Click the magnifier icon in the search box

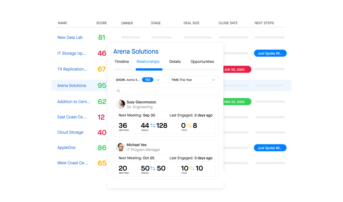pyautogui.click(x=119, y=91)
